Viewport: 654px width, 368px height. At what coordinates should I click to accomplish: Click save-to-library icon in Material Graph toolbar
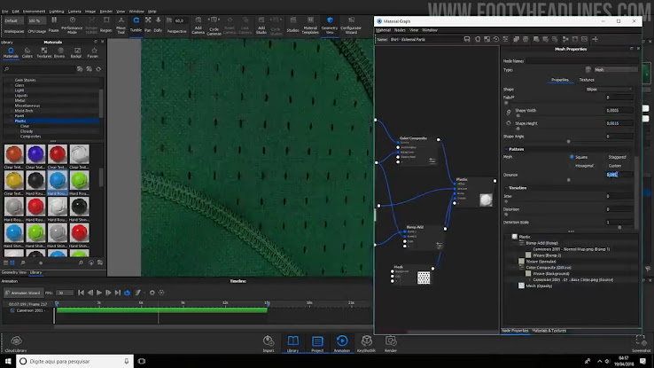pos(467,39)
